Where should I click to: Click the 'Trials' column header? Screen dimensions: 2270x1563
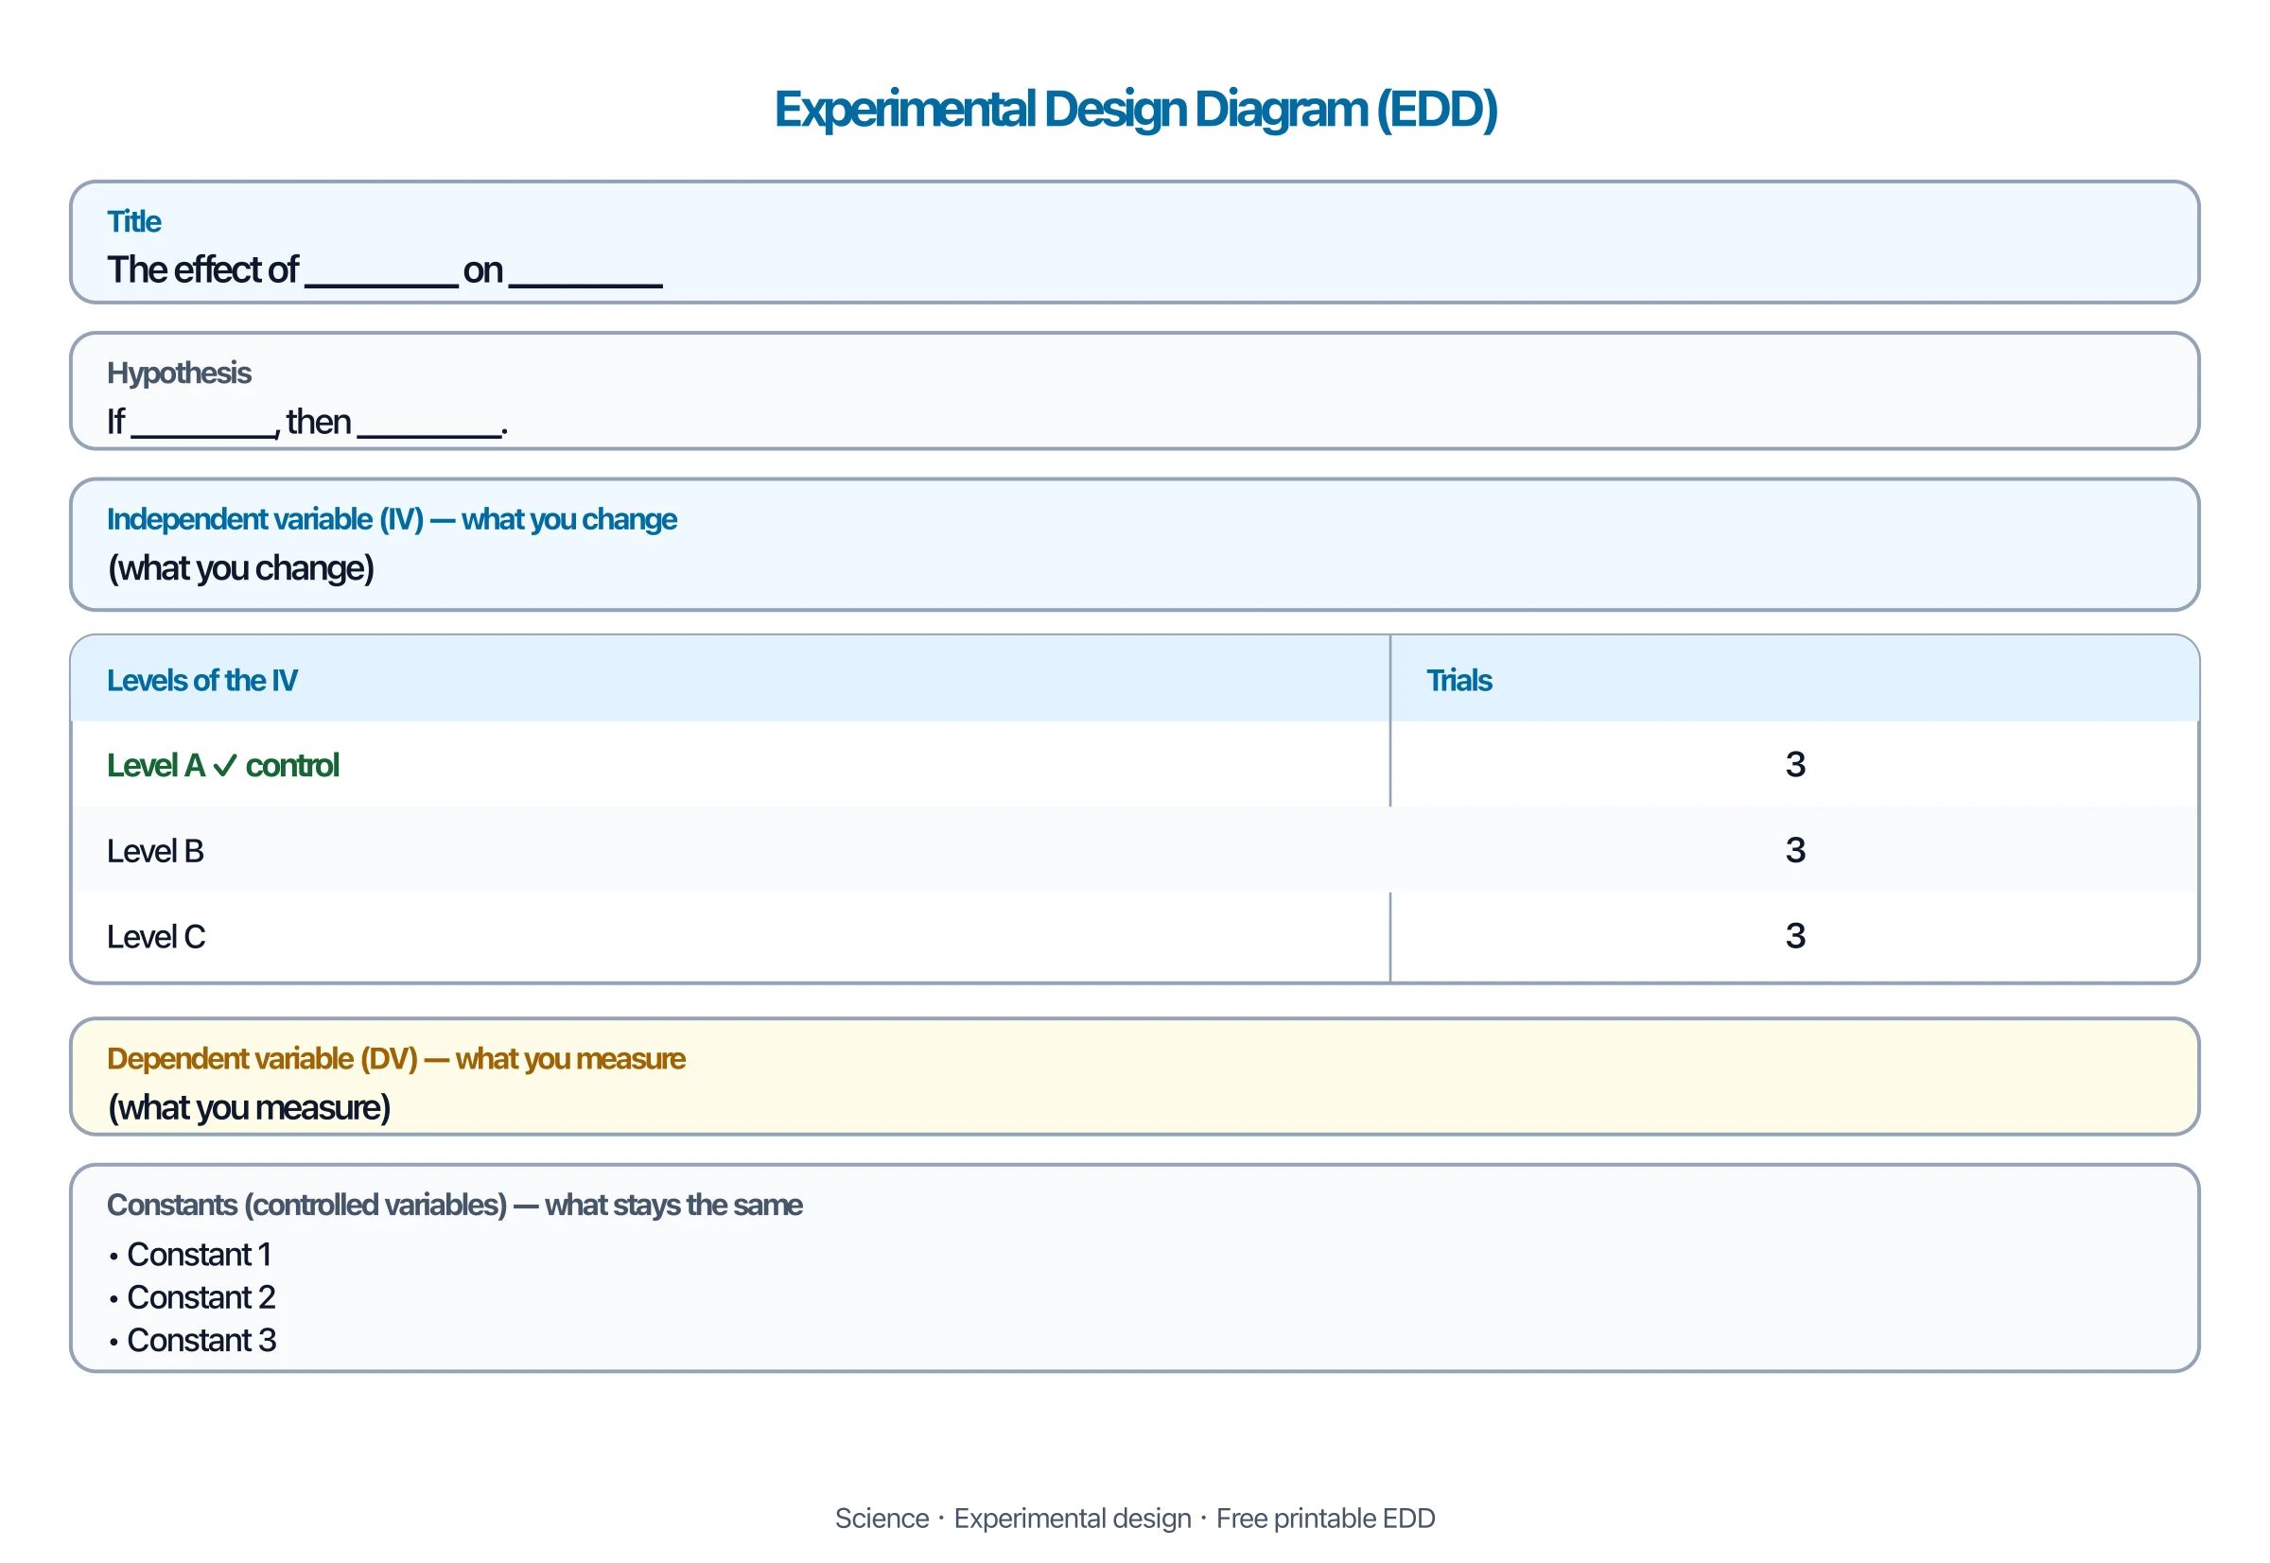(x=1458, y=681)
